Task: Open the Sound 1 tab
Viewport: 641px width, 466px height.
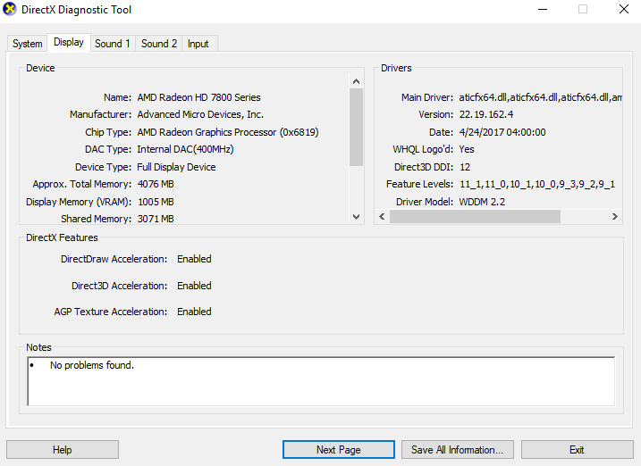Action: 113,44
